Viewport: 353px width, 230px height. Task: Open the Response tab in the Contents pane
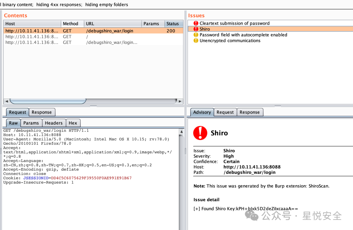pyautogui.click(x=42, y=112)
